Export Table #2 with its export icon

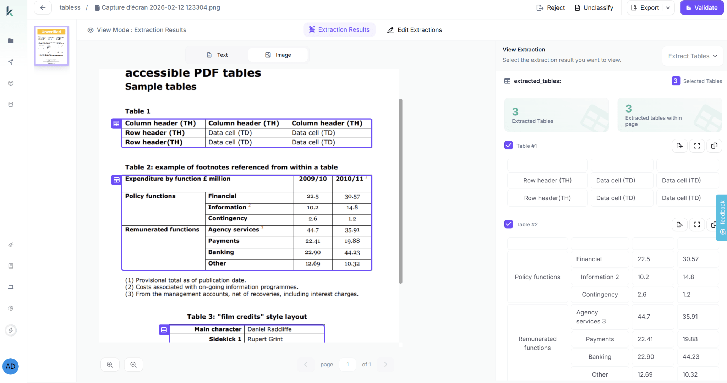click(679, 225)
